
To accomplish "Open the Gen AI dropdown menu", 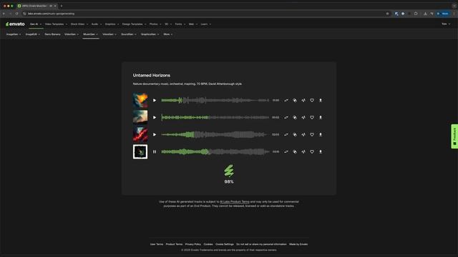I will click(x=36, y=24).
